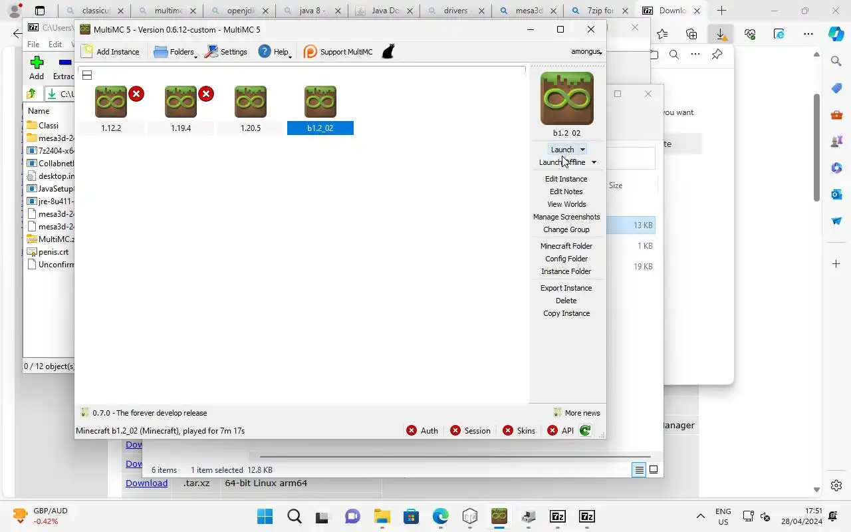Screen dimensions: 851x532
Task: Click the Auth status indicator
Action: (422, 431)
